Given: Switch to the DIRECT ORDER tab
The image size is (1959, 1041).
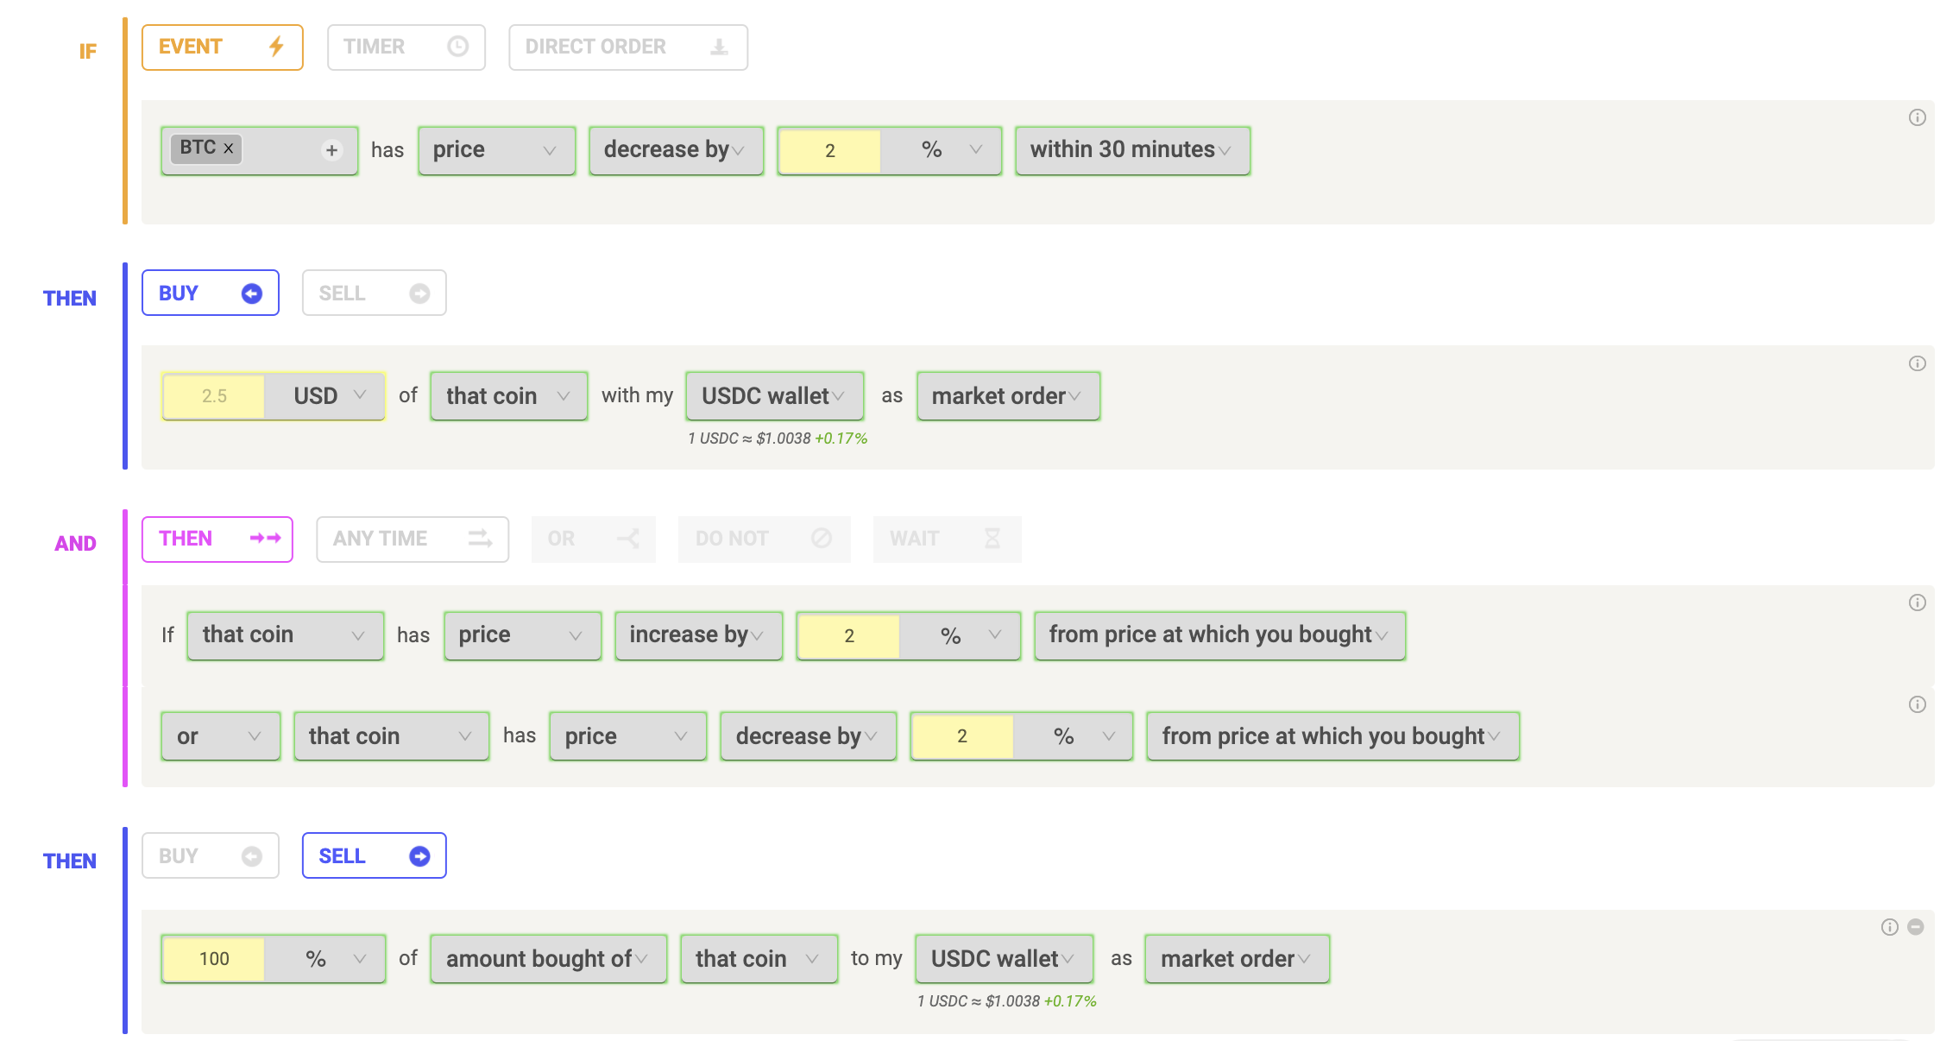Looking at the screenshot, I should click(x=627, y=47).
